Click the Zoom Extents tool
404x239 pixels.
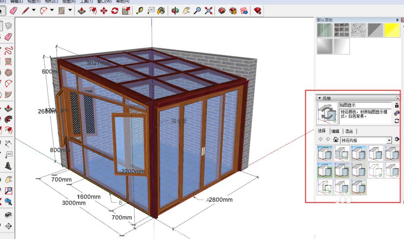pyautogui.click(x=208, y=10)
